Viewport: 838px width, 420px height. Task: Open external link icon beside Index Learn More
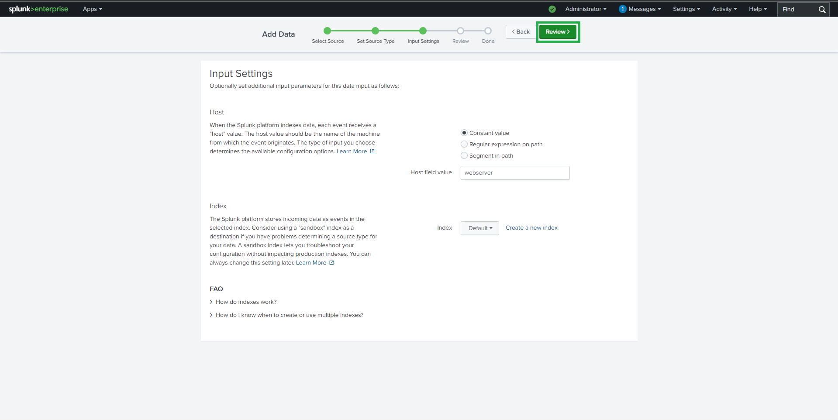pos(331,263)
